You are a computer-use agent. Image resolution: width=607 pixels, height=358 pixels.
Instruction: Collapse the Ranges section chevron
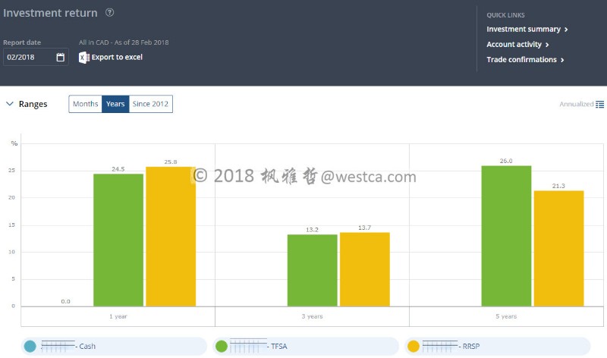pos(9,104)
